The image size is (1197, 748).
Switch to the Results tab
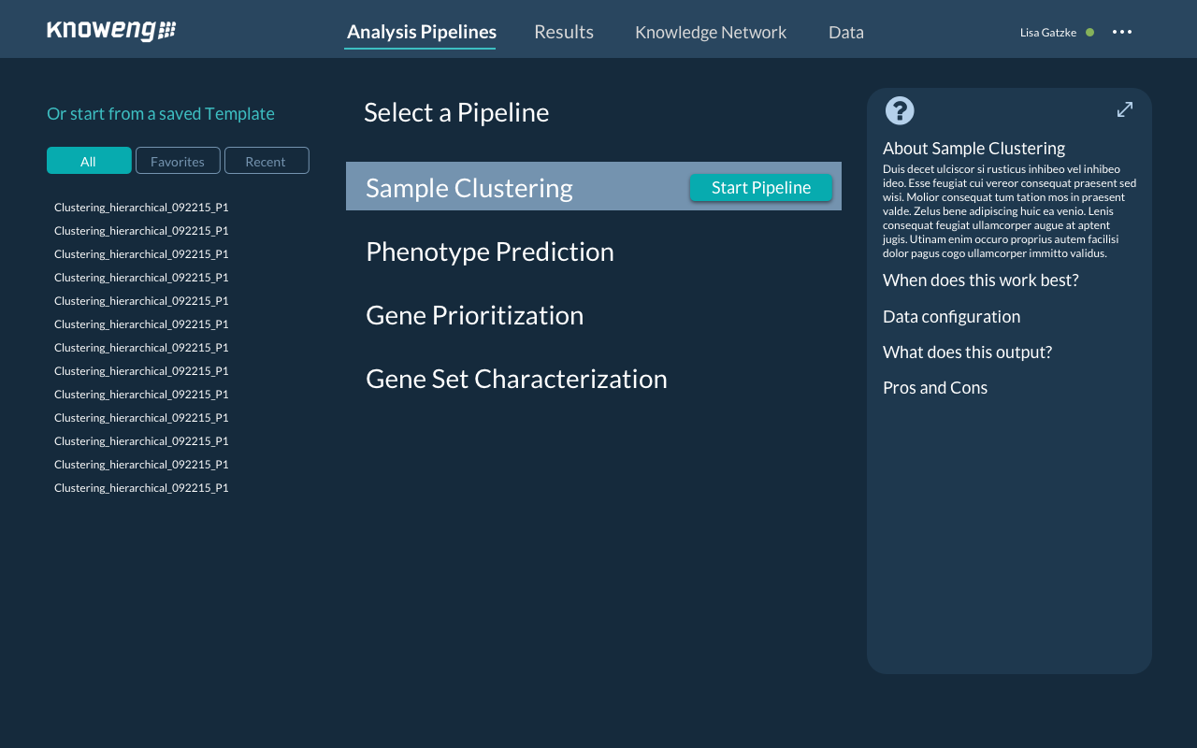[563, 32]
